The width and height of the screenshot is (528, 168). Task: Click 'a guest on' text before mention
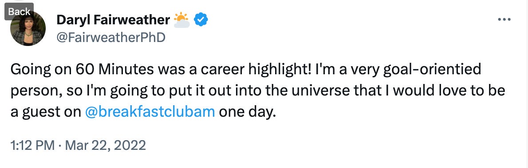pos(46,112)
